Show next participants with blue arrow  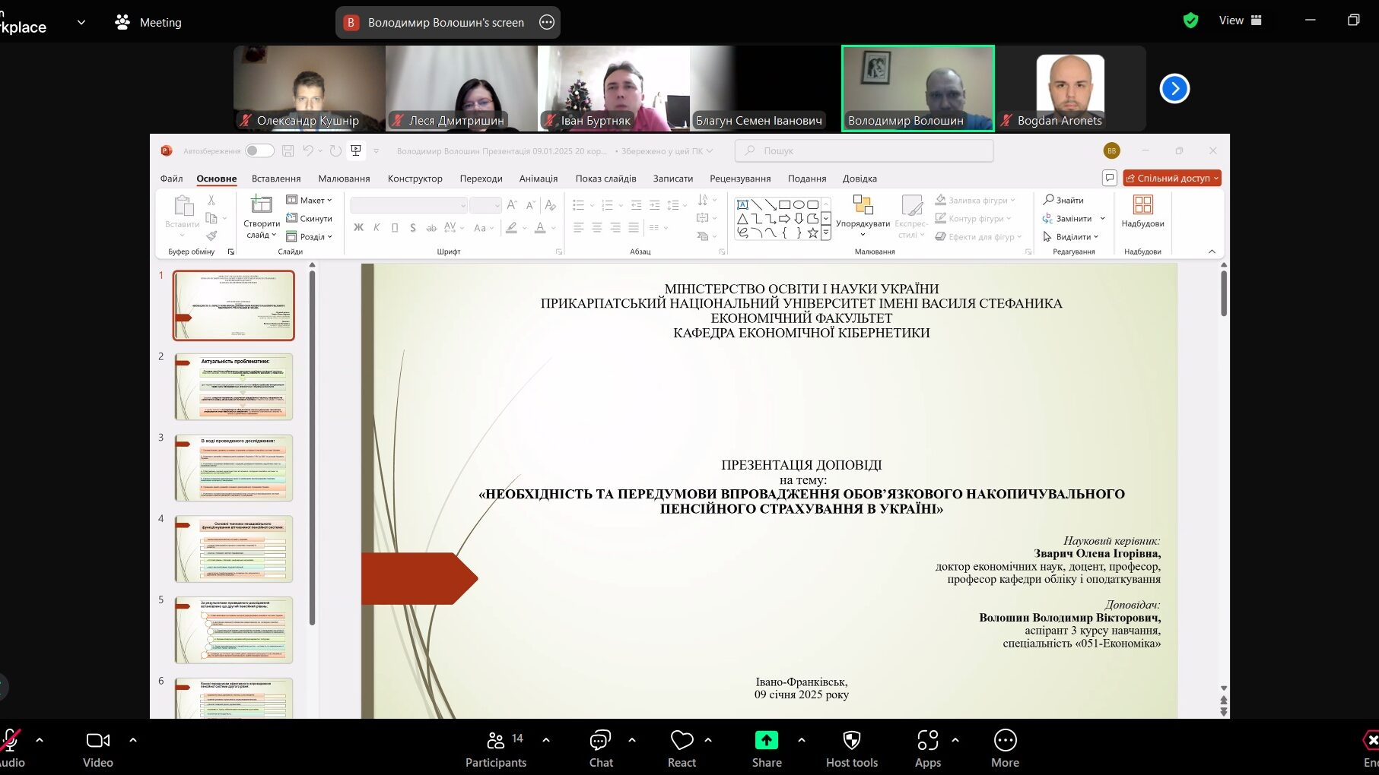(1174, 89)
